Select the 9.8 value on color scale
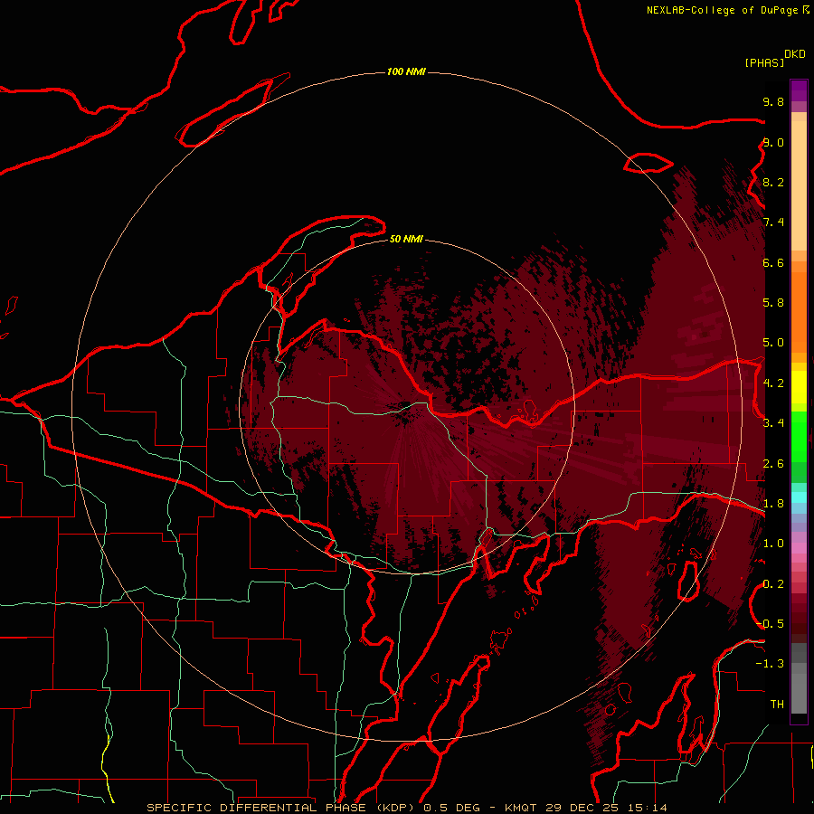The height and width of the screenshot is (814, 814). tap(773, 101)
